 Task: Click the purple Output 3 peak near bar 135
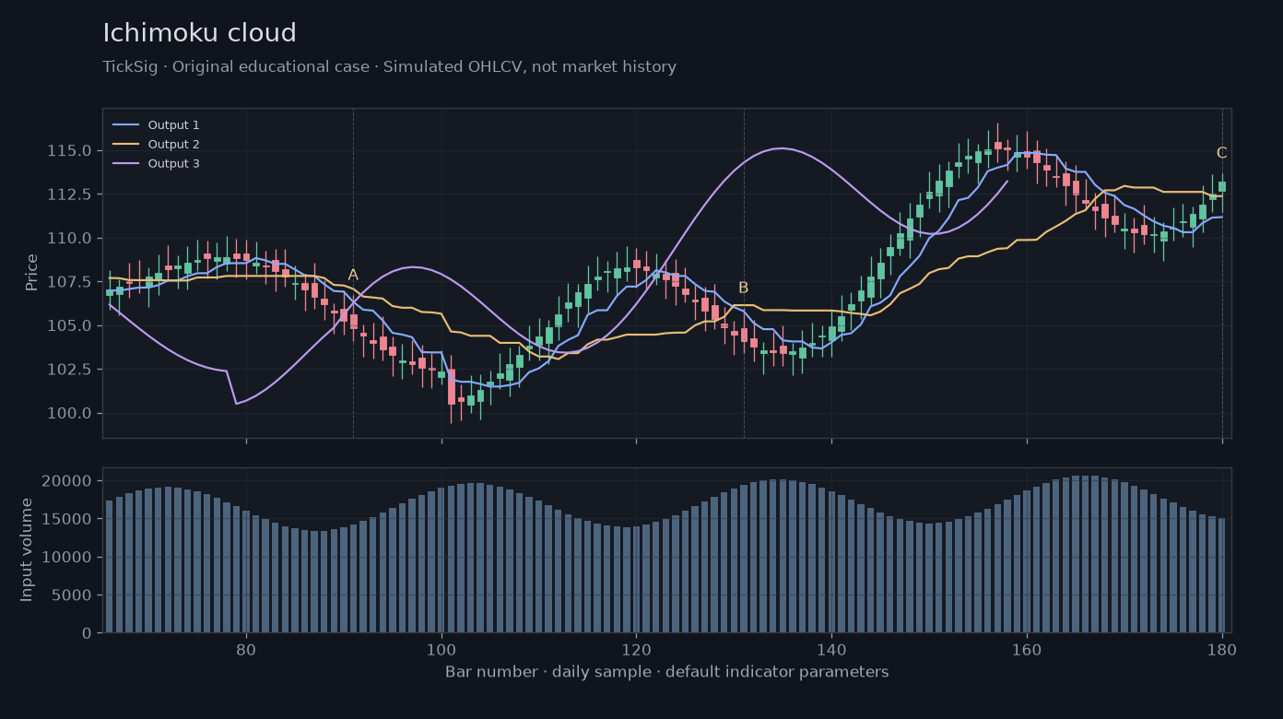pos(782,148)
